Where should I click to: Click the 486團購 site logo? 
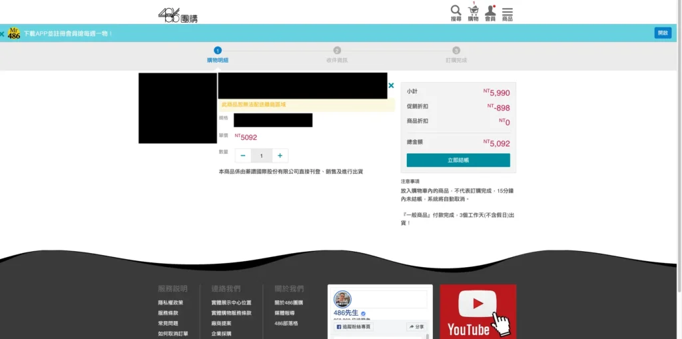coord(177,15)
